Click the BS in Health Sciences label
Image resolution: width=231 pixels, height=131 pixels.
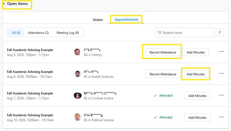click(99, 76)
